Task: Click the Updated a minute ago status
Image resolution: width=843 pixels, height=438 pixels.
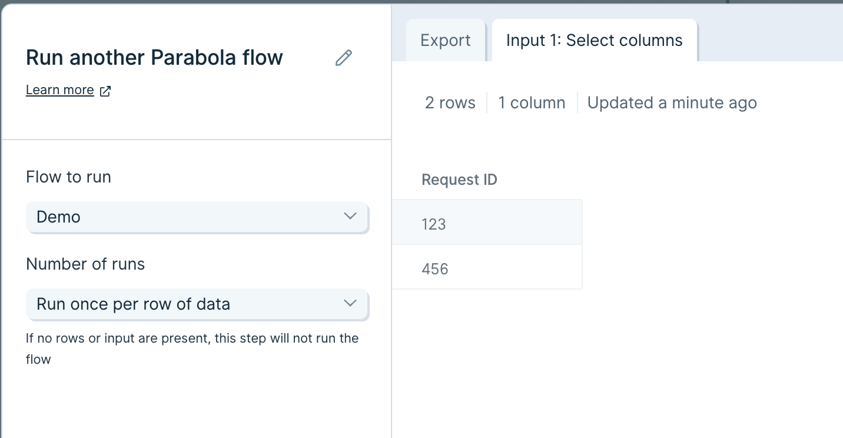Action: pos(672,102)
